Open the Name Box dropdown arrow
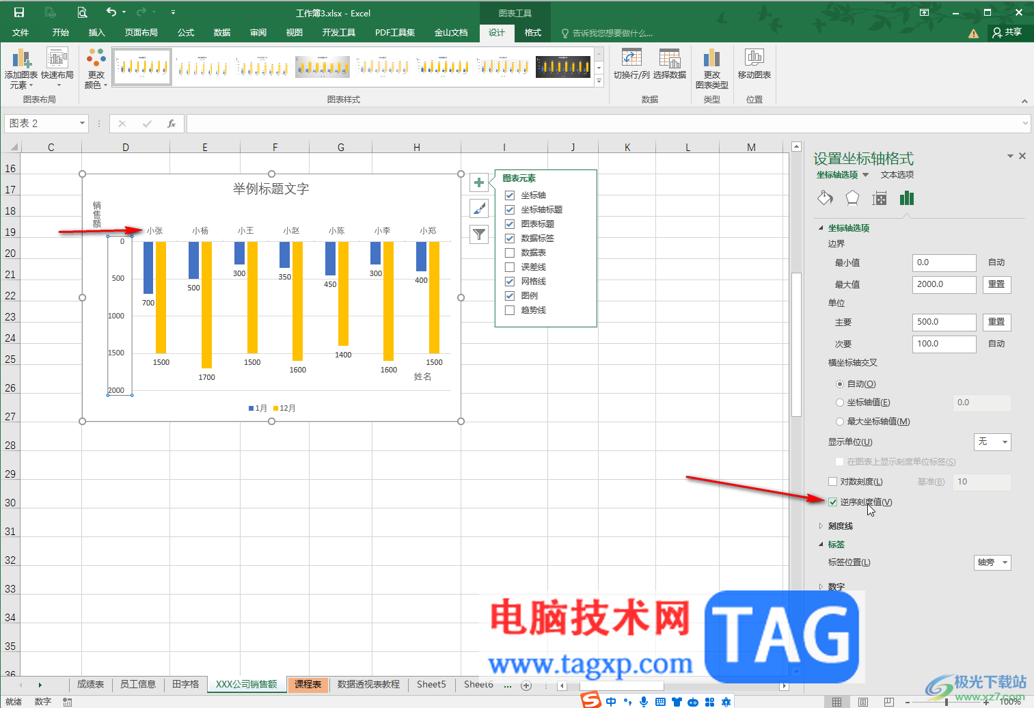This screenshot has height=708, width=1034. [82, 124]
